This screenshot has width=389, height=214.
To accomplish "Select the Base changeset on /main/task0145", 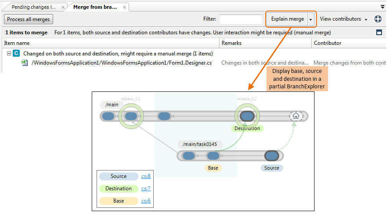I will (213, 156).
